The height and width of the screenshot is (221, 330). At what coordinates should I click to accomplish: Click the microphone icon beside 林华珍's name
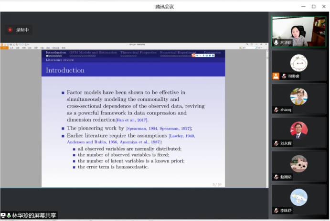pyautogui.click(x=276, y=43)
